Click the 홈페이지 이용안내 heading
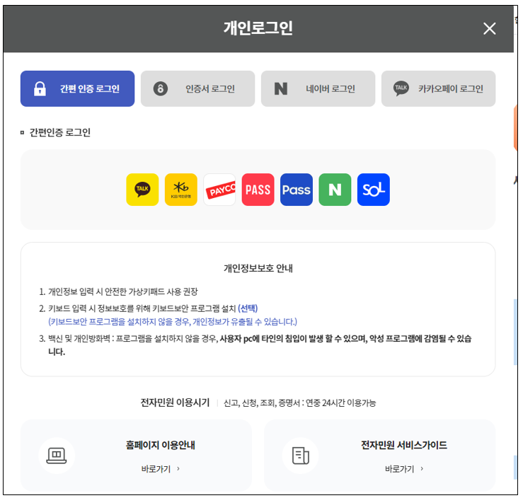This screenshot has width=523, height=498. pyautogui.click(x=161, y=446)
